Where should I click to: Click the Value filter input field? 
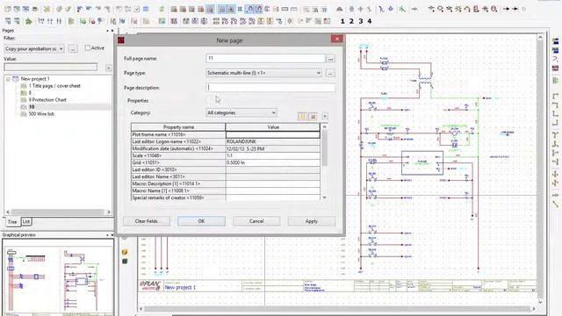(51, 67)
